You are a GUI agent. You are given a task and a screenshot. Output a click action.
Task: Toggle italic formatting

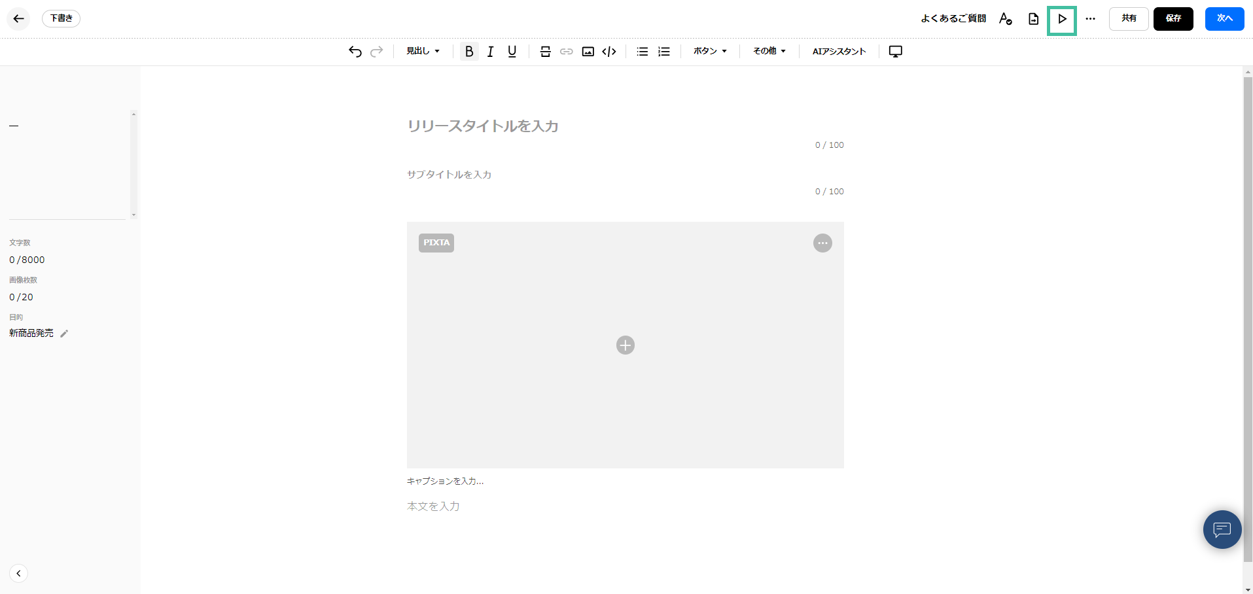[x=490, y=52]
